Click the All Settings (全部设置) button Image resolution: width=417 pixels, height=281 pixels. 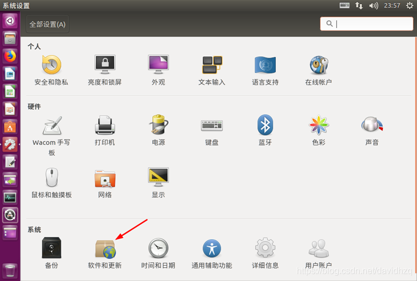pyautogui.click(x=47, y=24)
